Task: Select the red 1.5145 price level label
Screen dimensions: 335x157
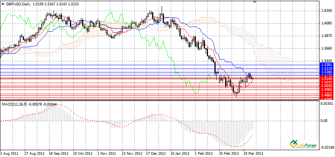Action: (327, 78)
